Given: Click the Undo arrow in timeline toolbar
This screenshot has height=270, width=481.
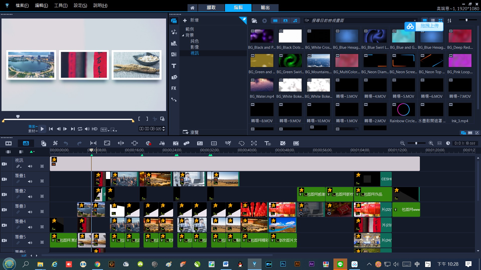Looking at the screenshot, I should point(66,143).
